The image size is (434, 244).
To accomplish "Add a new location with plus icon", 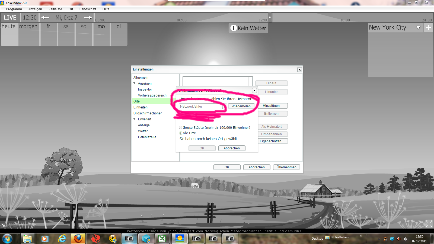I will coord(428,28).
